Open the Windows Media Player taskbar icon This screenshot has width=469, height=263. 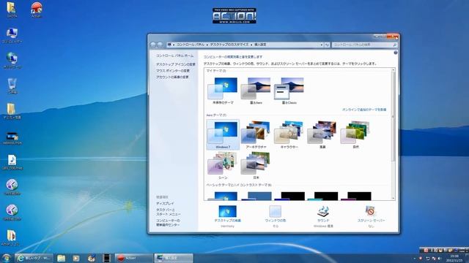[x=76, y=258]
